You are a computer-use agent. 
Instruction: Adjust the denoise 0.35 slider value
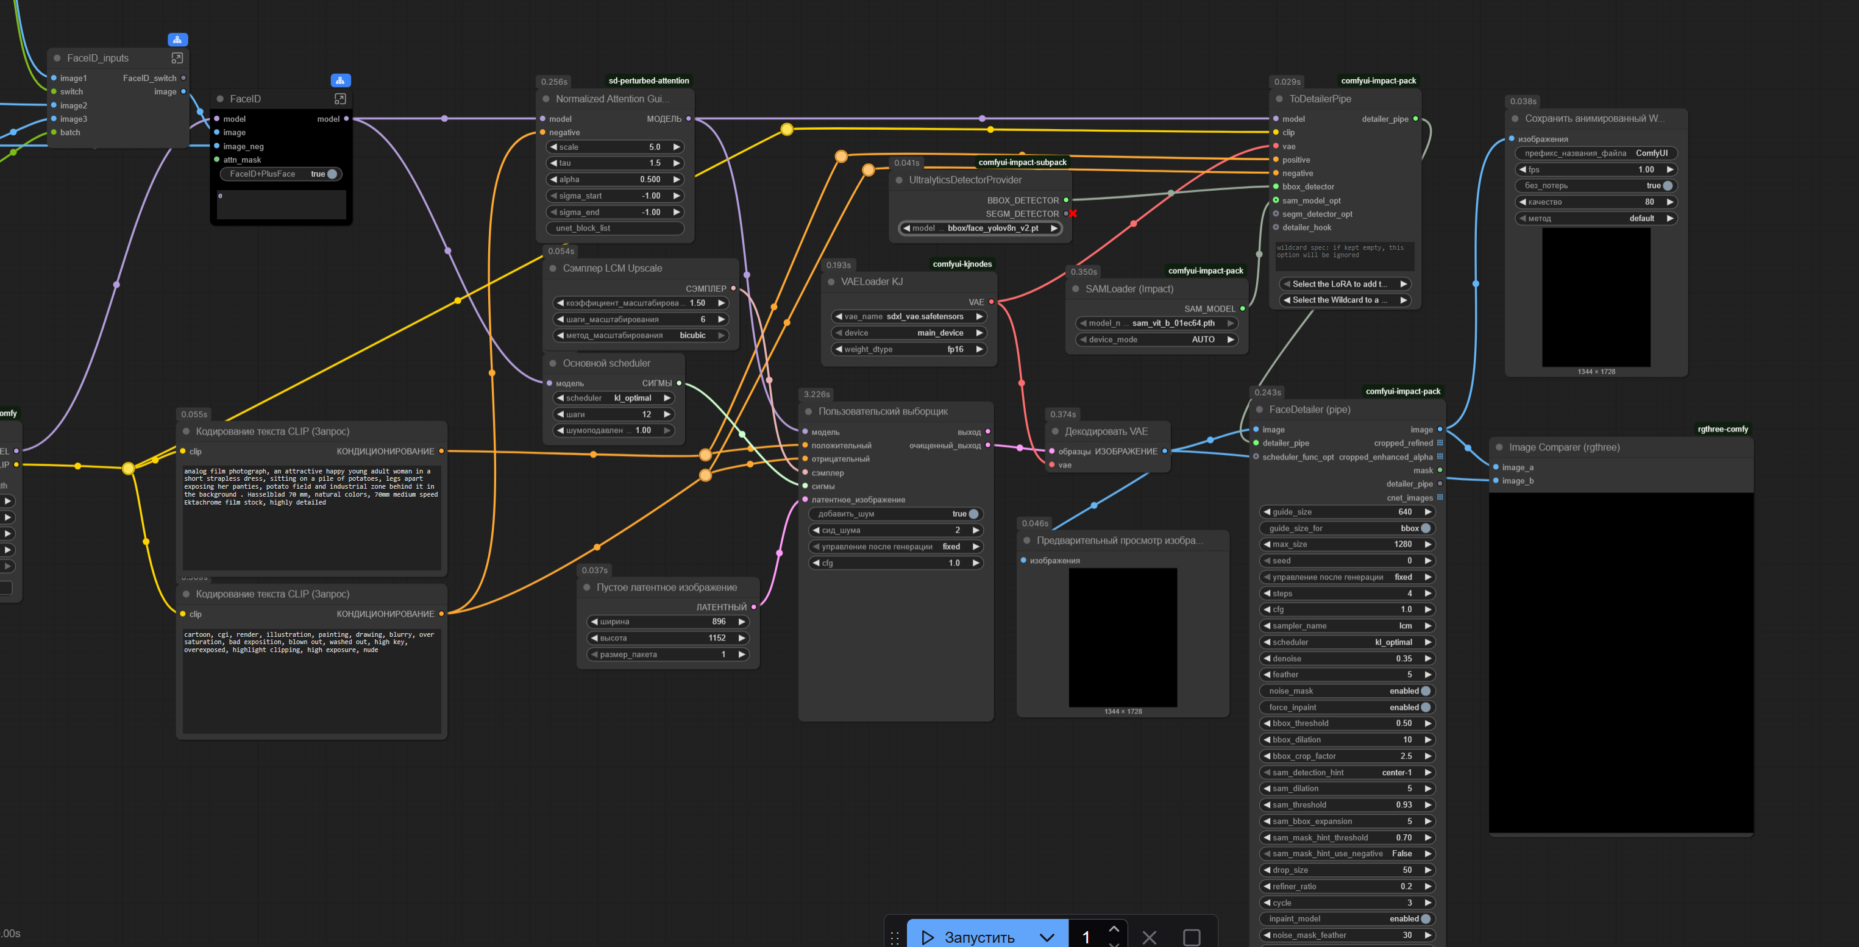[x=1346, y=658]
